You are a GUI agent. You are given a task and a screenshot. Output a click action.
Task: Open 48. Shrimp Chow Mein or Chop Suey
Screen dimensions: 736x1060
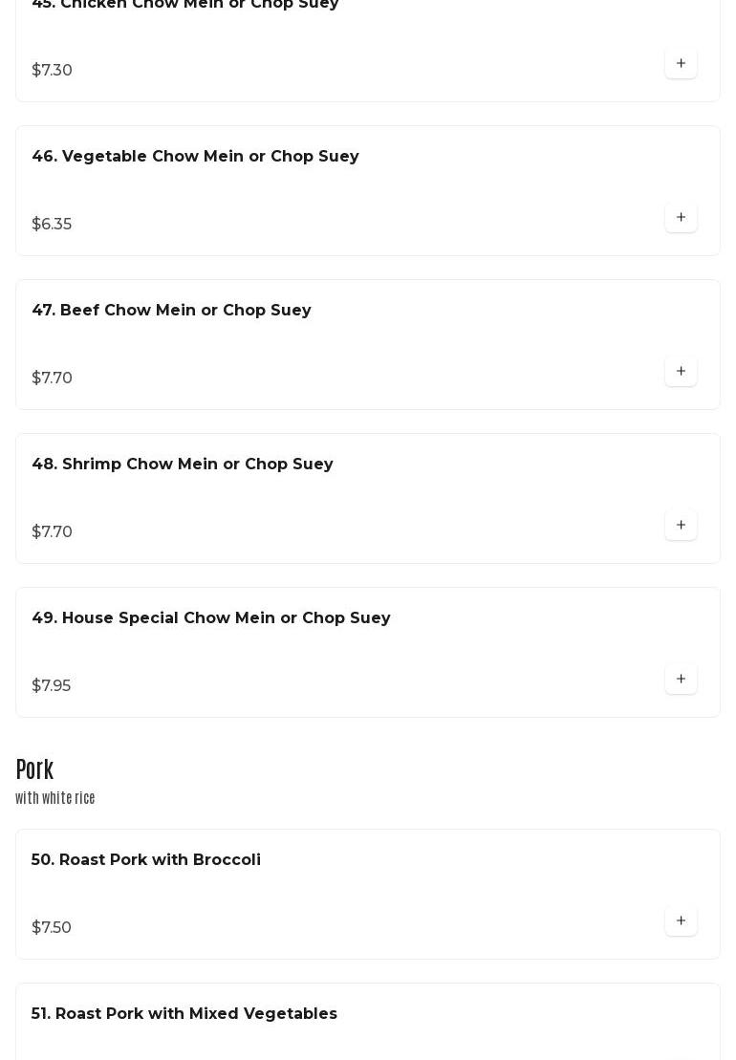[x=183, y=465]
